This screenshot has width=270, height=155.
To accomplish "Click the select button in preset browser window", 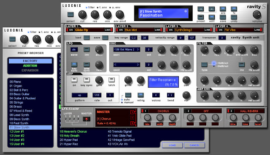I will point(12,39).
